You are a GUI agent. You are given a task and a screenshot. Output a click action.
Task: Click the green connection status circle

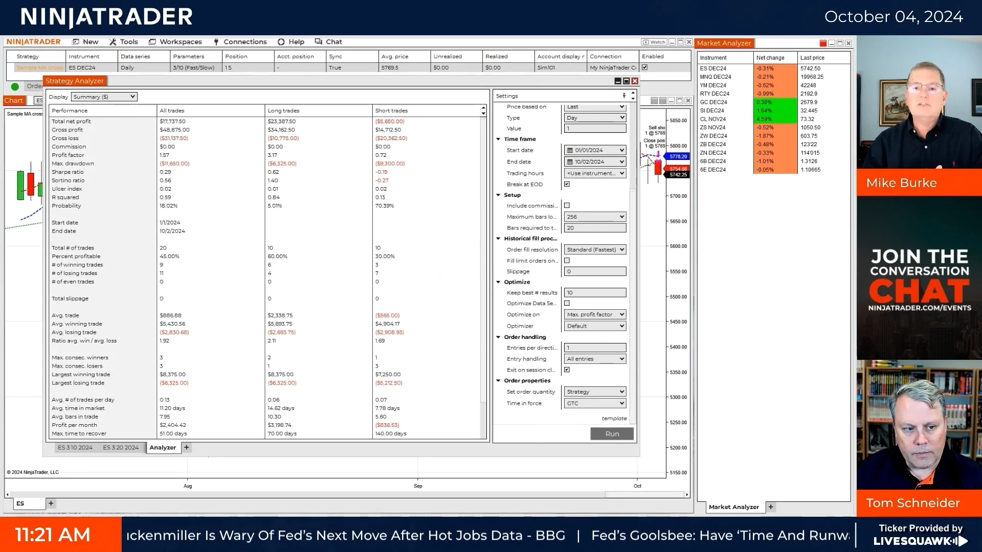(x=15, y=86)
